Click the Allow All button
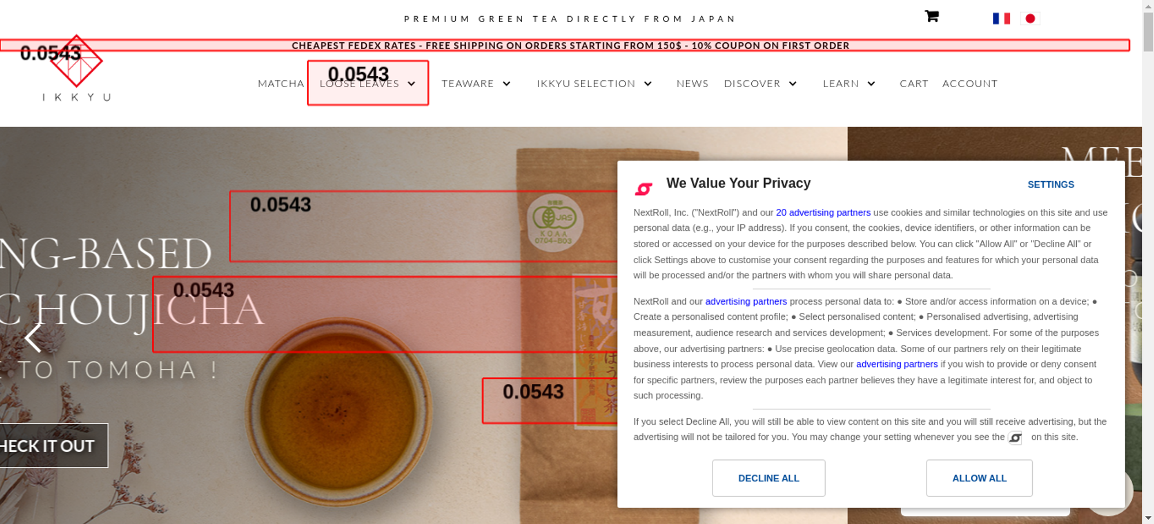1154x524 pixels. point(979,478)
